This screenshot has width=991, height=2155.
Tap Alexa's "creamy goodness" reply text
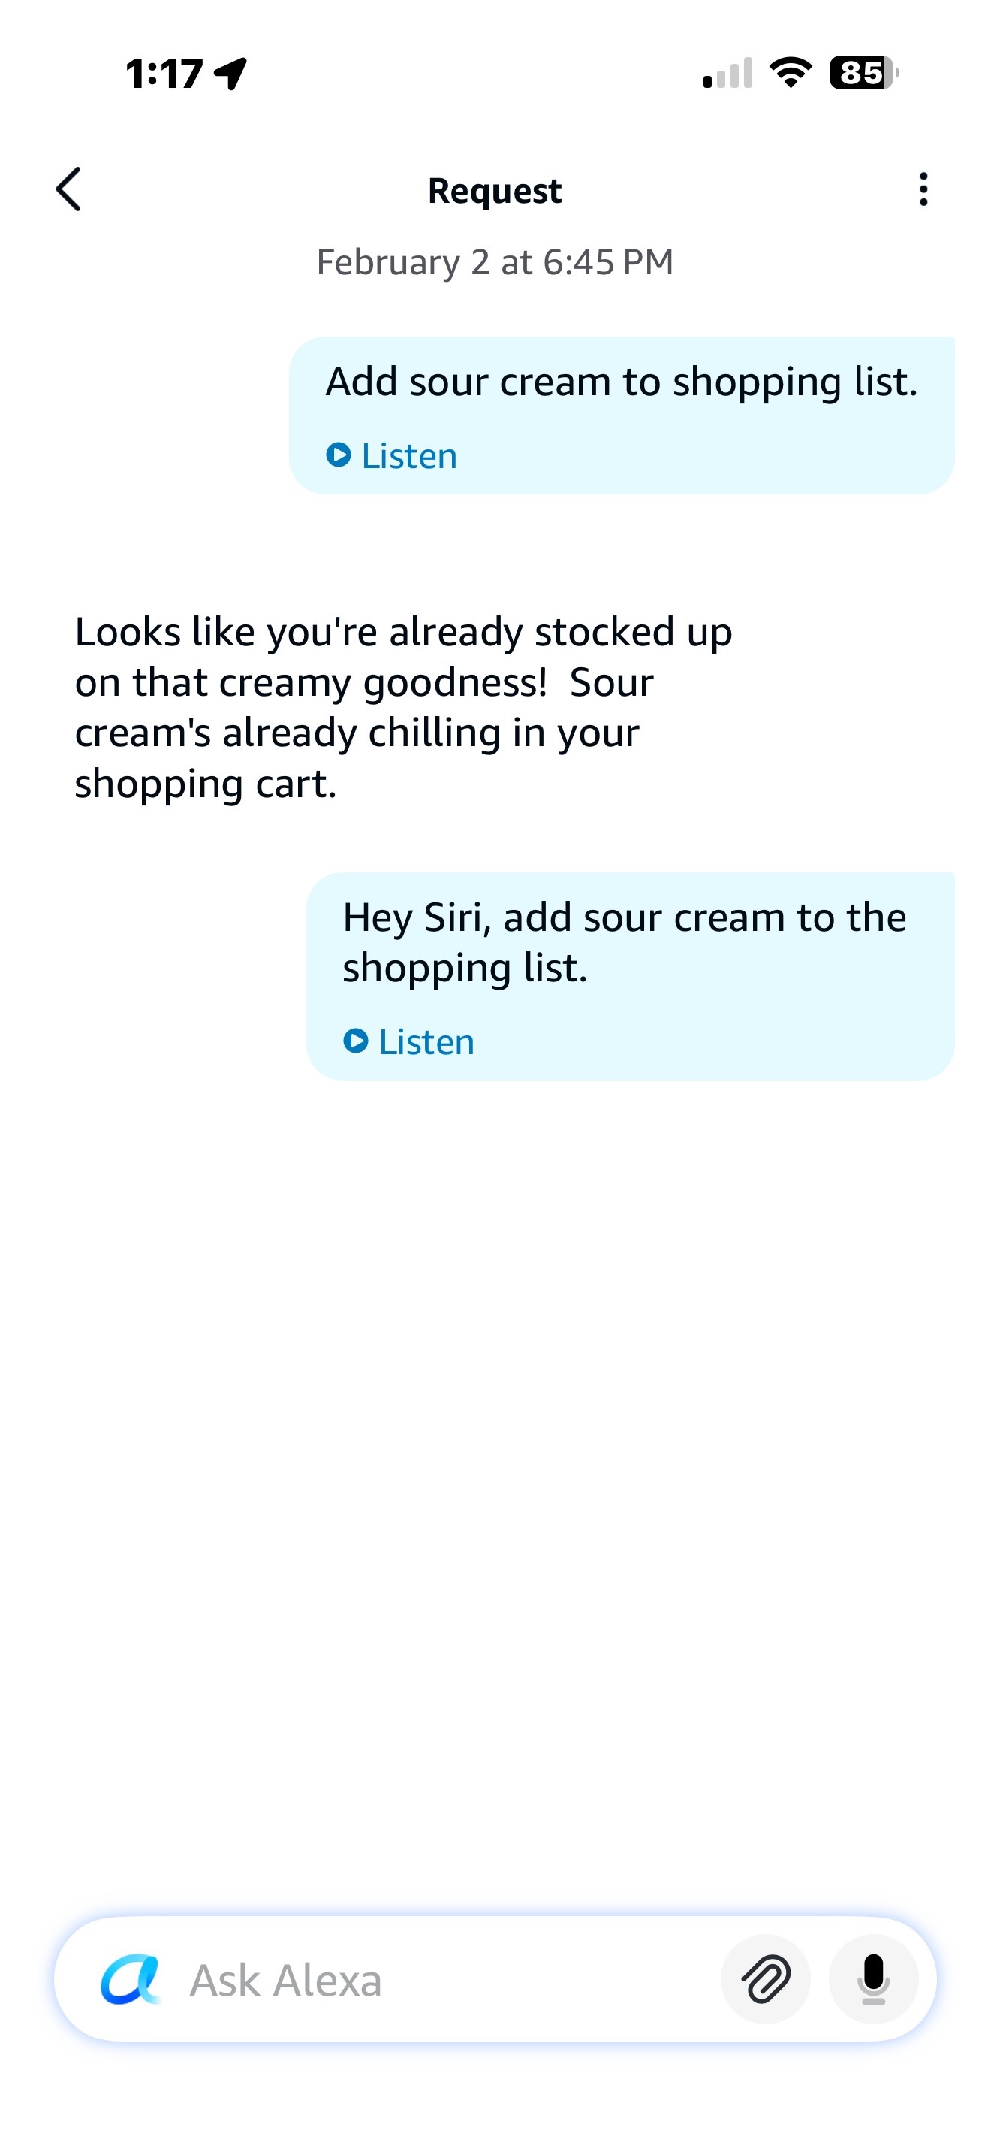point(404,707)
